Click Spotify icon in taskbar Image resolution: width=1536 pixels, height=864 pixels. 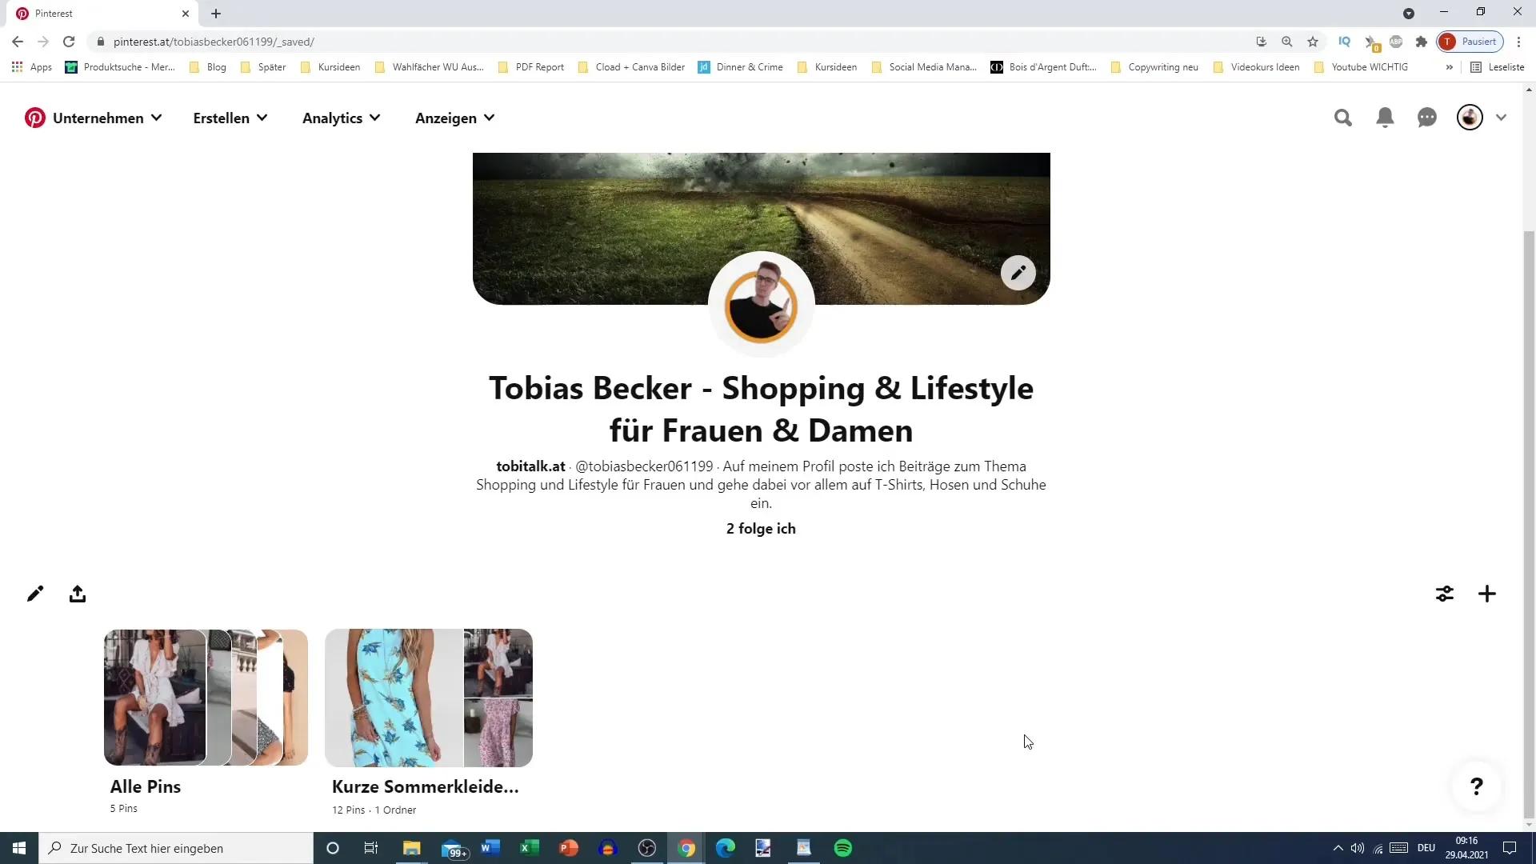(x=844, y=848)
